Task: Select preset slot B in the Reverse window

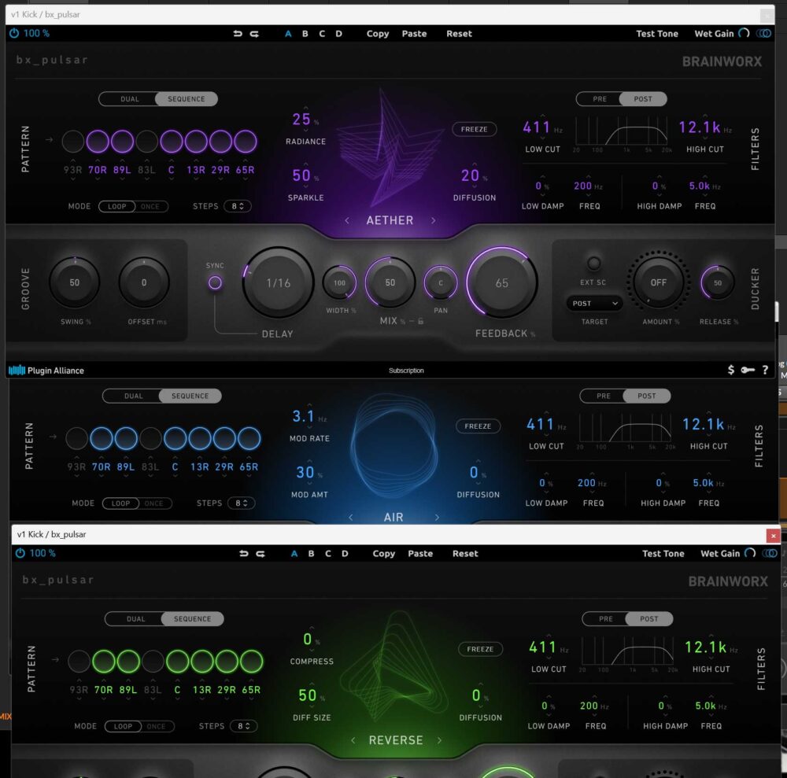Action: (311, 553)
